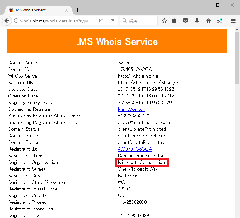Click the whois.nic.ms address bar

56,21
